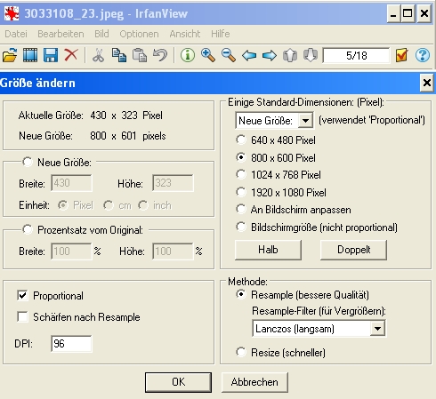Open the Lanczos resample filter dropdown
Image resolution: width=436 pixels, height=399 pixels.
coord(377,329)
